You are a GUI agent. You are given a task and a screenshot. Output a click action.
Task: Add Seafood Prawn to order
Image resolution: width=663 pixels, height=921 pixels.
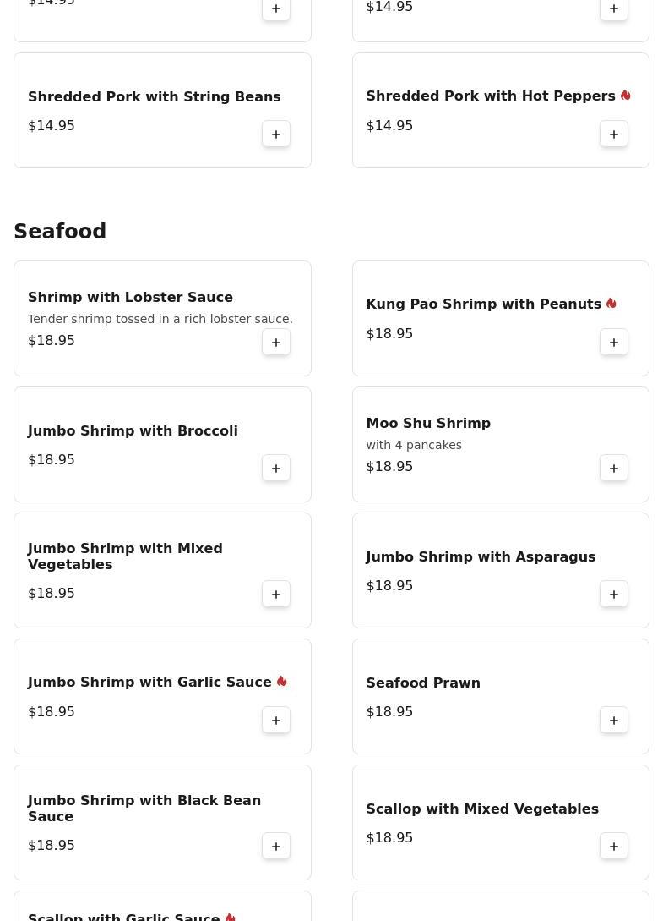click(614, 721)
